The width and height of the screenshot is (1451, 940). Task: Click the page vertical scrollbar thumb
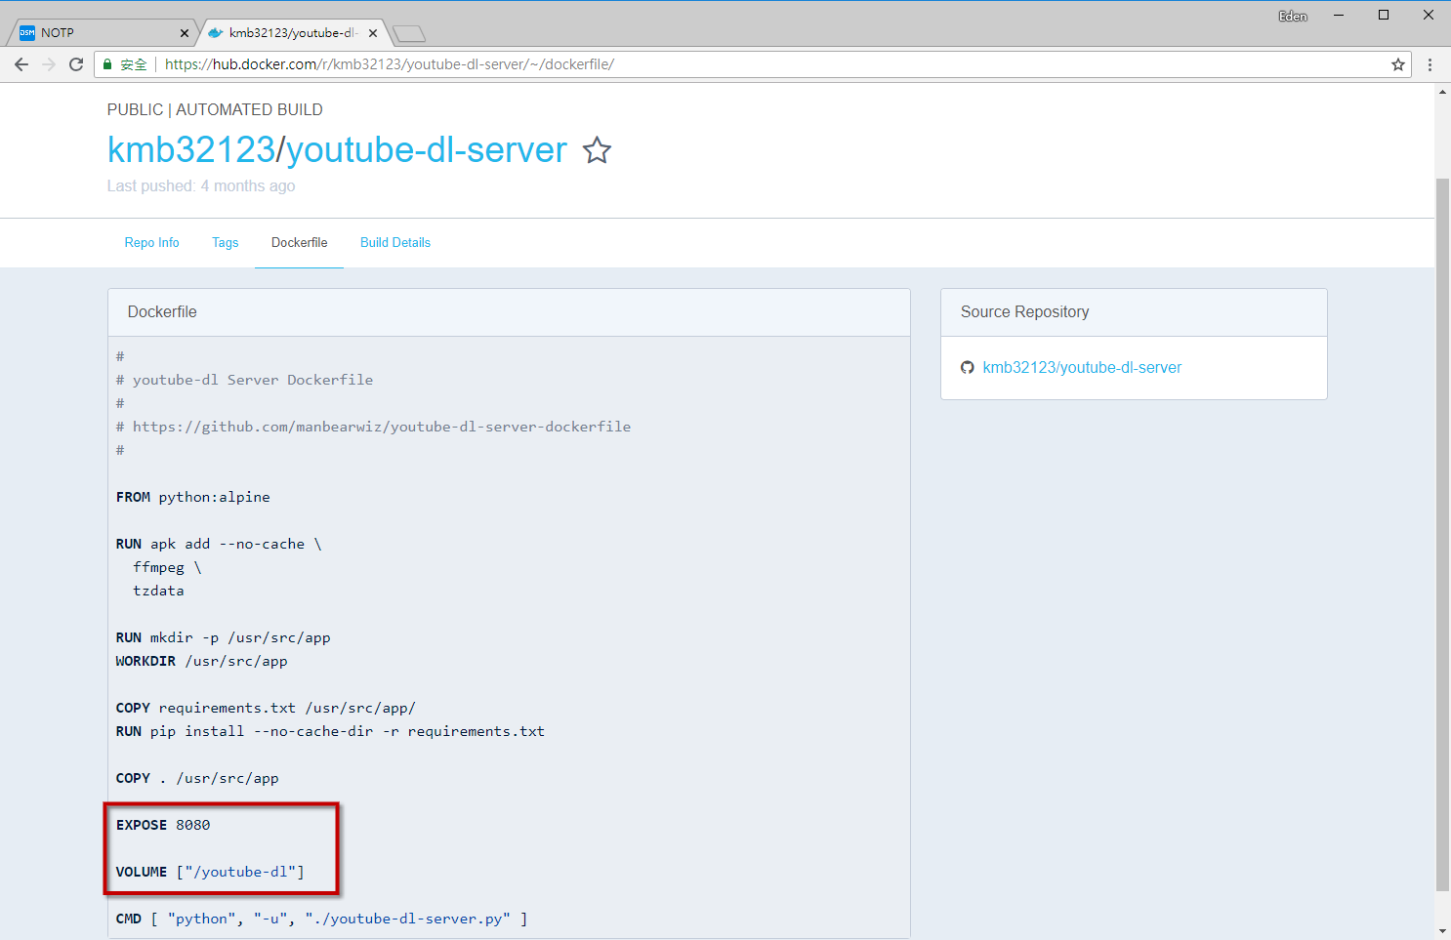pyautogui.click(x=1442, y=535)
